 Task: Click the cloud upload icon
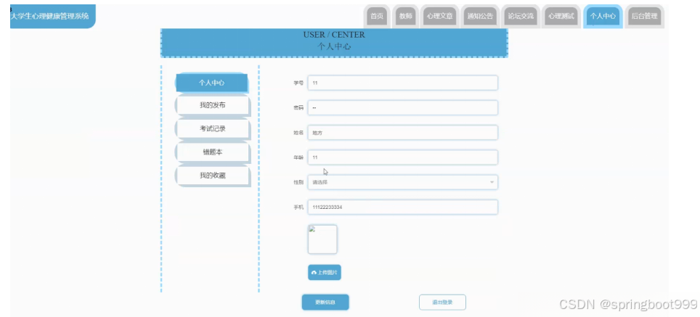(x=314, y=273)
